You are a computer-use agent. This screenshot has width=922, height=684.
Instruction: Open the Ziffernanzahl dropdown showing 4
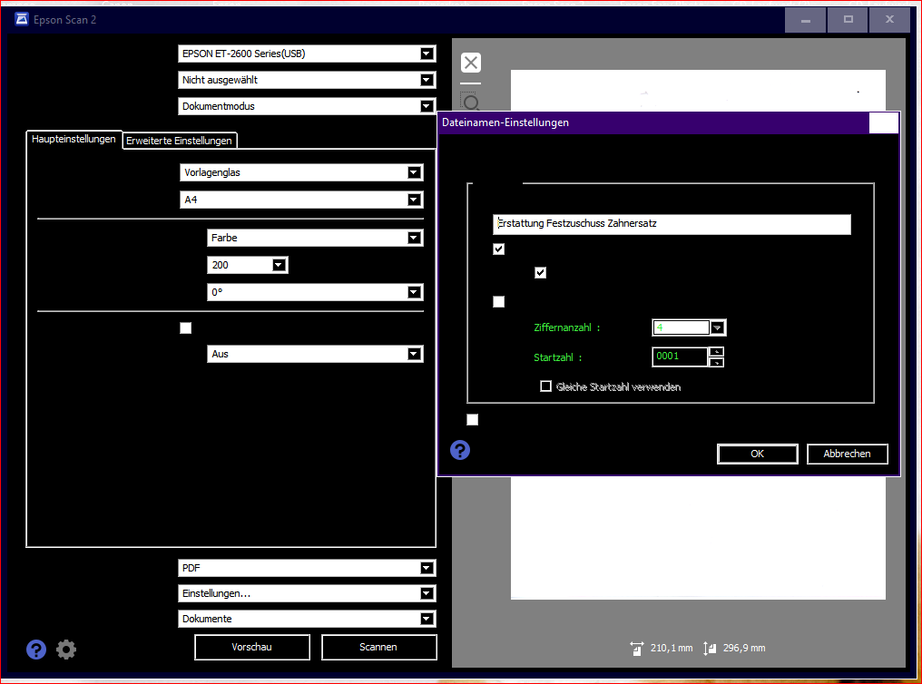(x=689, y=327)
